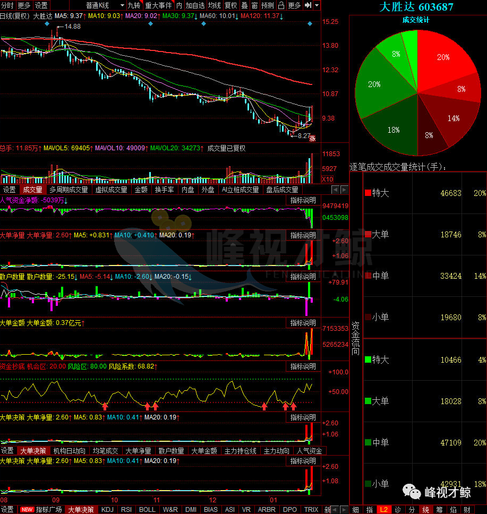The width and height of the screenshot is (487, 514).
Task: Open 指标说明 for 散户数量 indicator
Action: pos(303,277)
